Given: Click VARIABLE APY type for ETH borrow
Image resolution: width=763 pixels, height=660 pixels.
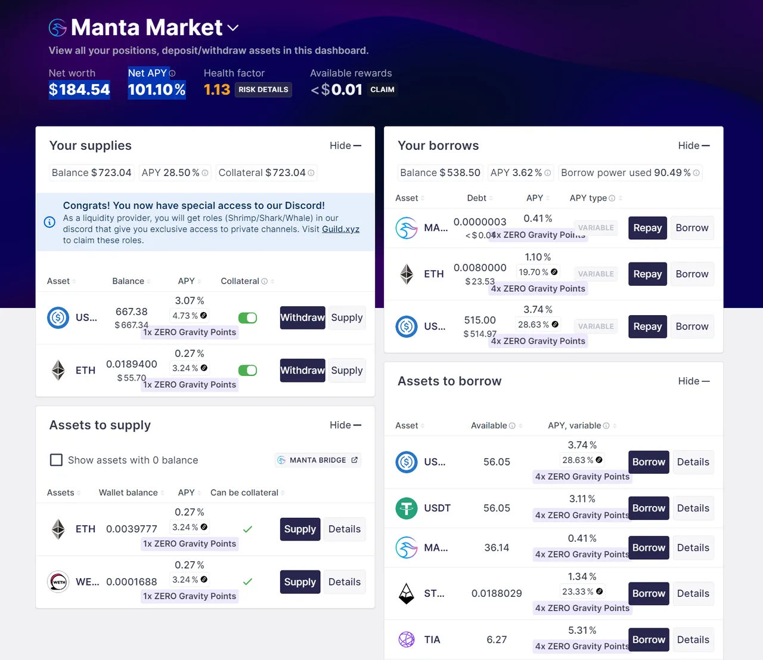Looking at the screenshot, I should [x=596, y=274].
